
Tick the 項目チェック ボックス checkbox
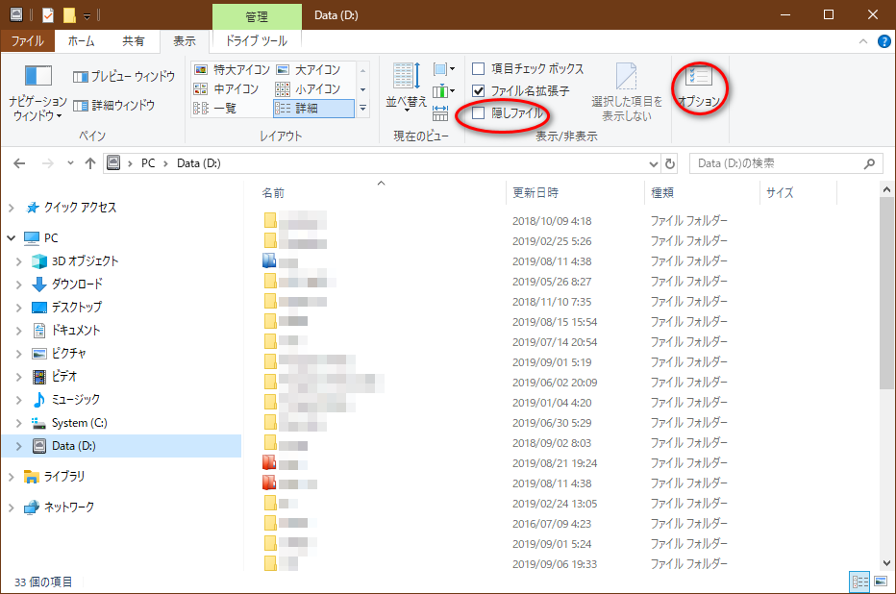pyautogui.click(x=479, y=69)
